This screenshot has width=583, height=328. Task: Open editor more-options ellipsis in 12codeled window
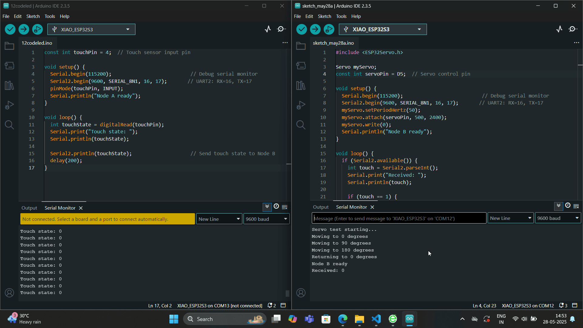(x=285, y=43)
